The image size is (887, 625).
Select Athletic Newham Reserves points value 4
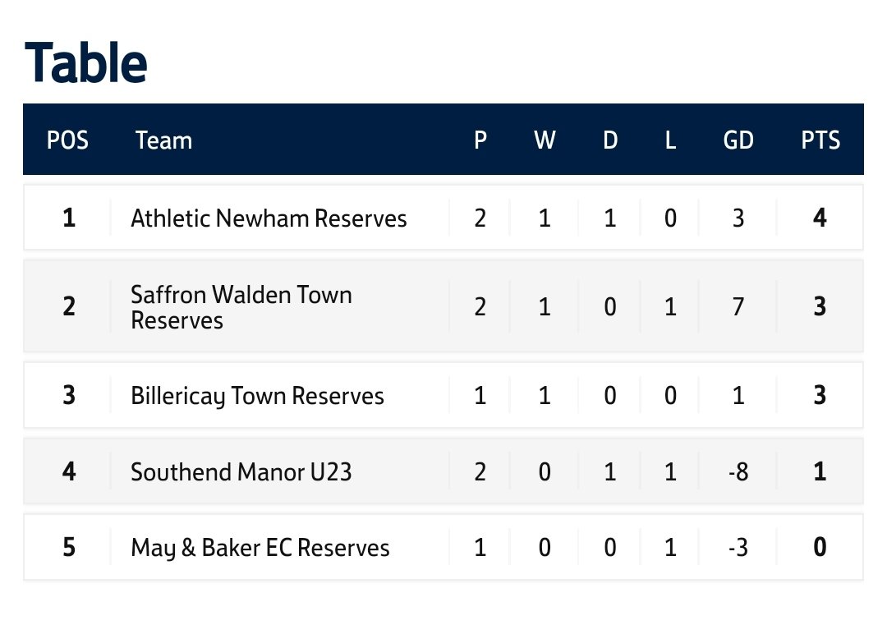pos(820,218)
